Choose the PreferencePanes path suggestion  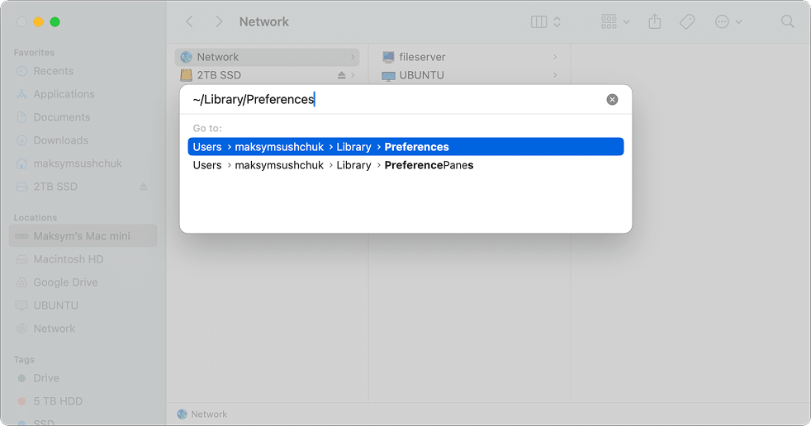(x=405, y=165)
